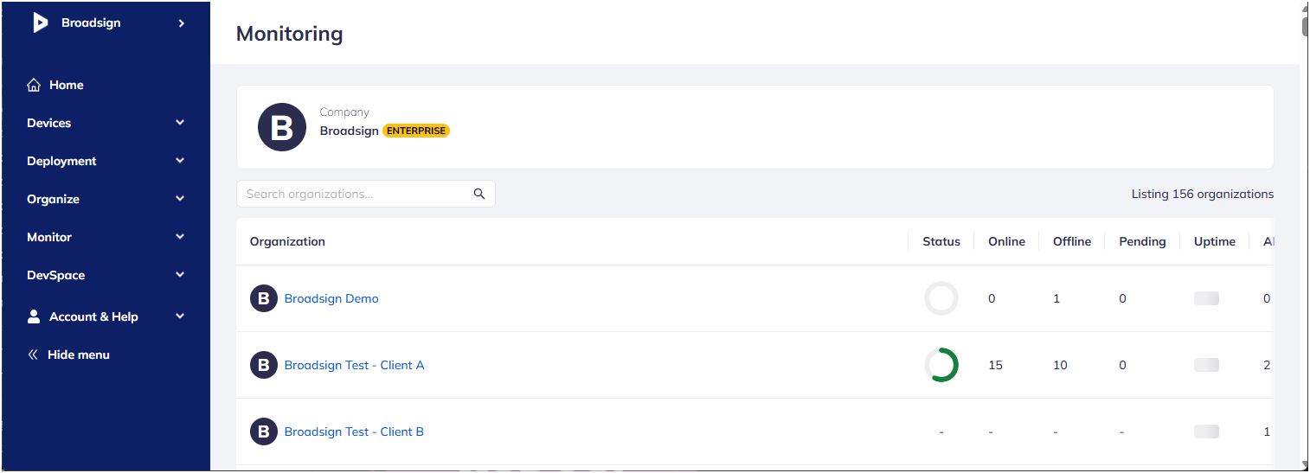The image size is (1310, 473).
Task: Click the magnifier icon in organization search
Action: [x=479, y=194]
